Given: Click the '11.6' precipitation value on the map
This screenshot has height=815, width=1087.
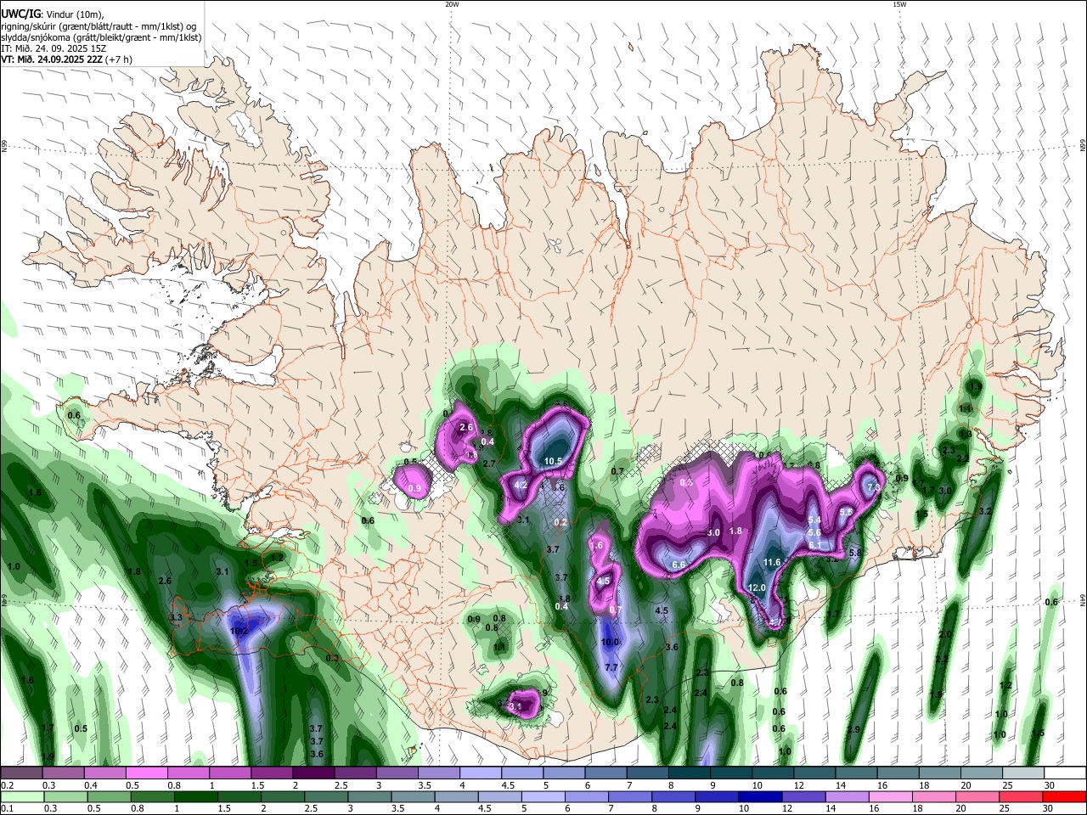Looking at the screenshot, I should [x=772, y=562].
